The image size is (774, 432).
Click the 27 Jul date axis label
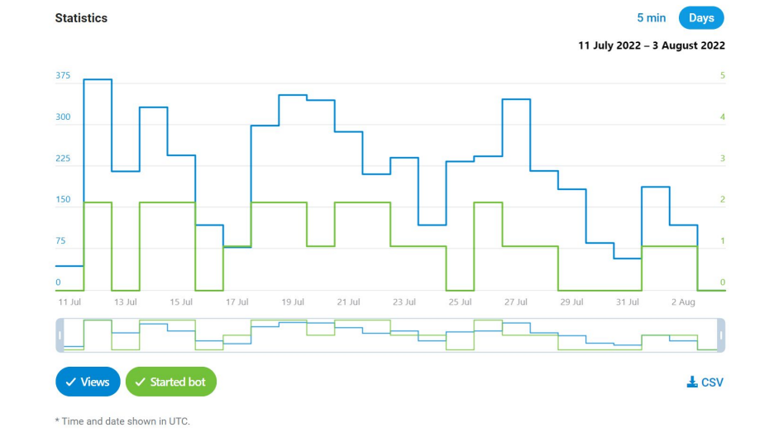tap(515, 302)
